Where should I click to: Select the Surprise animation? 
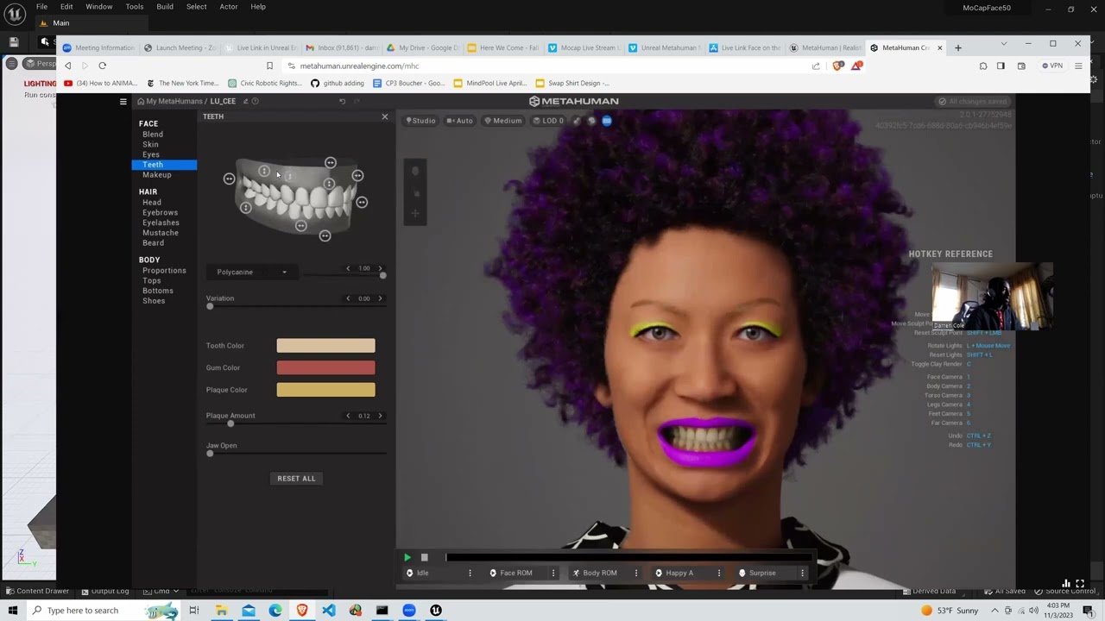click(x=762, y=573)
